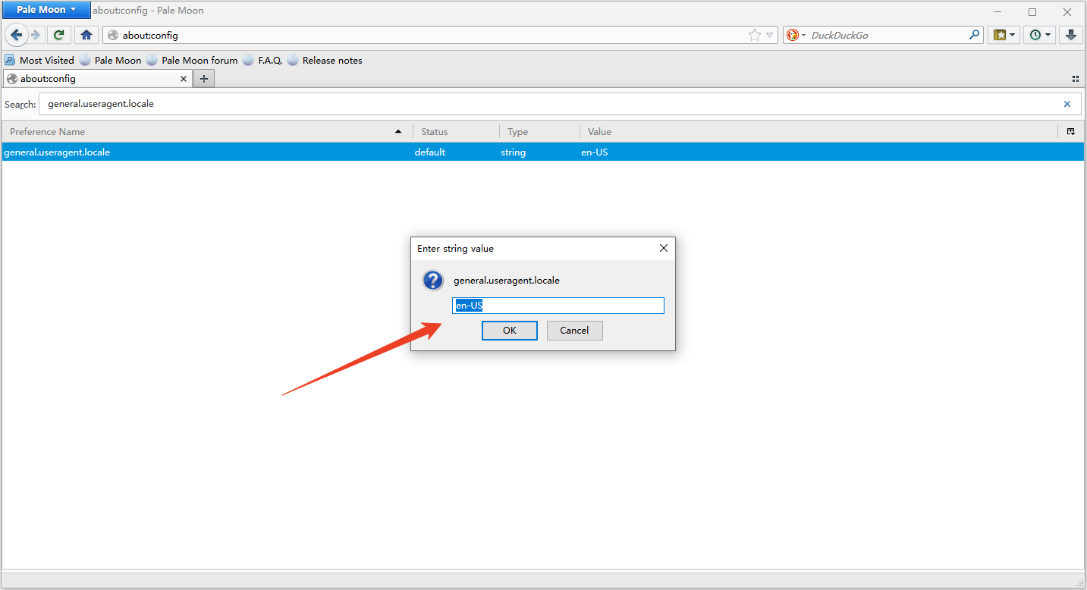Click the Back navigation arrow
Viewport: 1087px width, 590px height.
(17, 35)
